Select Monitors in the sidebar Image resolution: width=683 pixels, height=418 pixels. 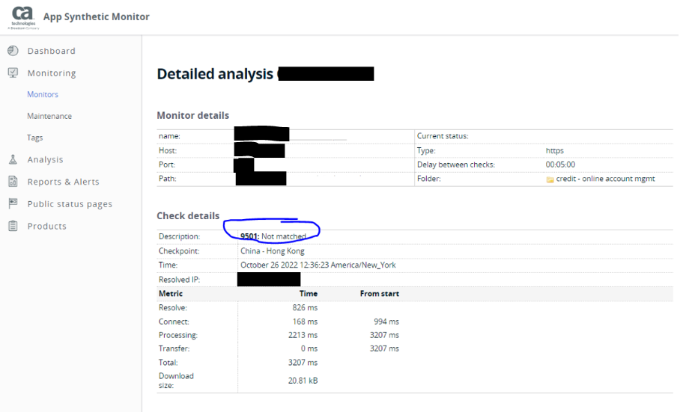pyautogui.click(x=43, y=95)
